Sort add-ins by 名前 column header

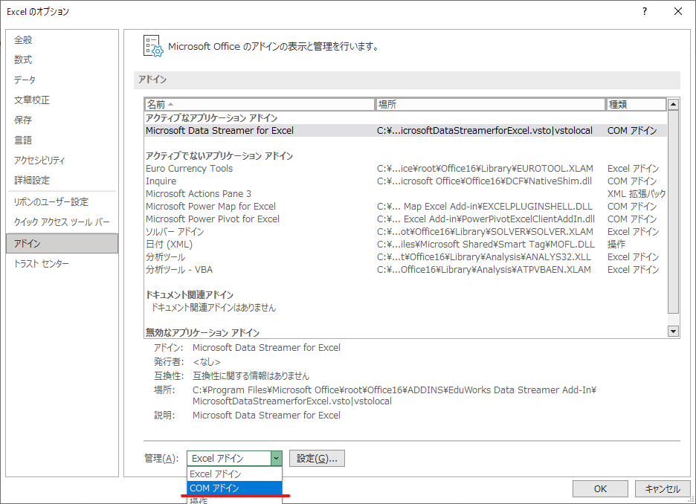pos(260,104)
